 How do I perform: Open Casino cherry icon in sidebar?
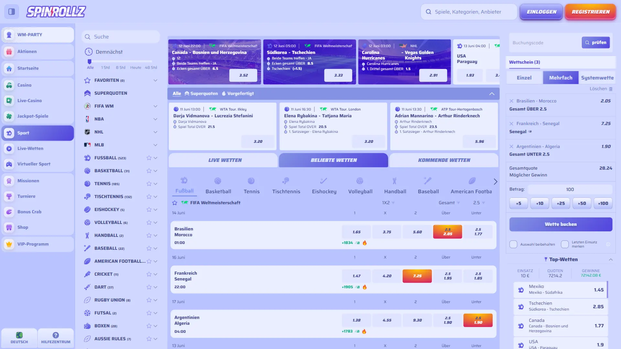click(9, 85)
